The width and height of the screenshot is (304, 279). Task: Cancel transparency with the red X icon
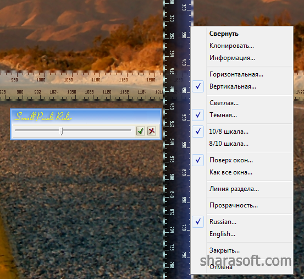pos(152,131)
